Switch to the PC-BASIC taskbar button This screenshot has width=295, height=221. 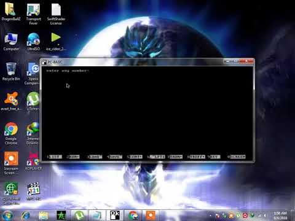115,215
